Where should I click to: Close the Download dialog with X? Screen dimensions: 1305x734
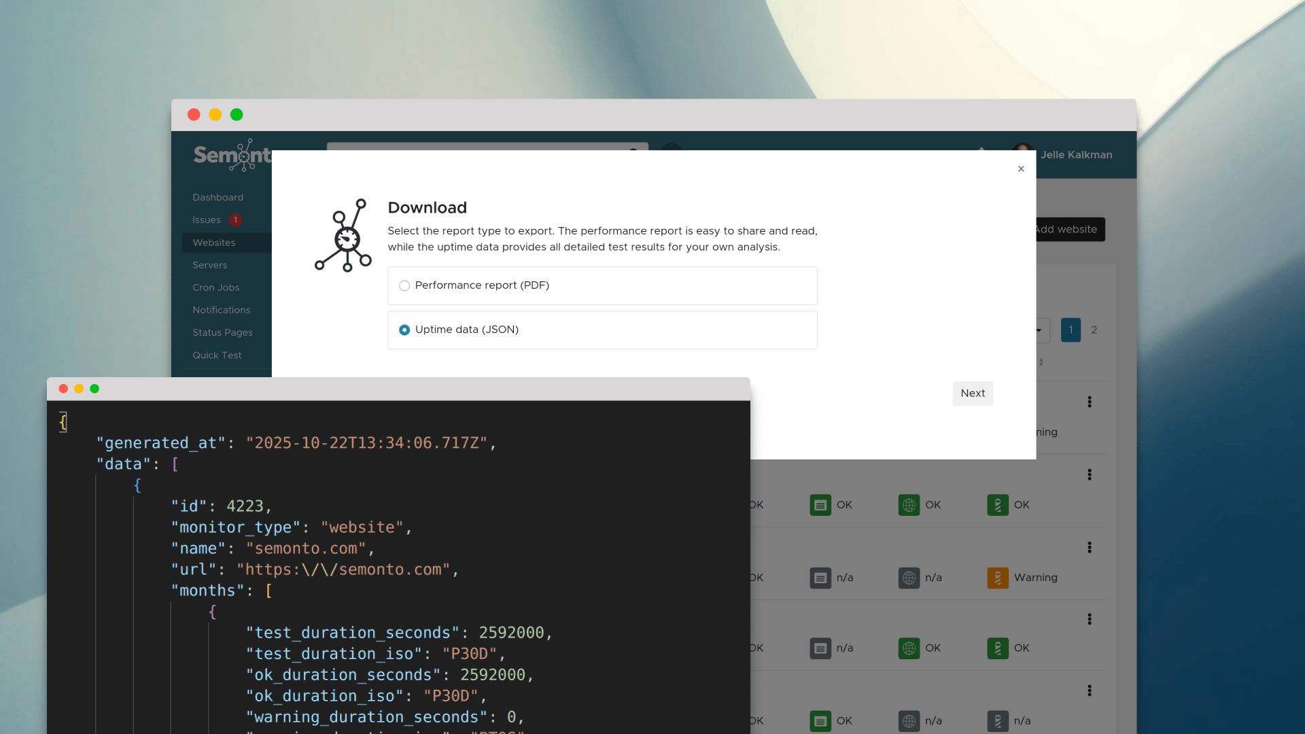[1021, 169]
